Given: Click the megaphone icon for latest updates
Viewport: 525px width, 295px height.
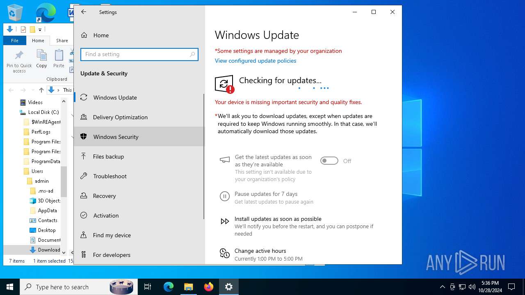Looking at the screenshot, I should tap(225, 160).
